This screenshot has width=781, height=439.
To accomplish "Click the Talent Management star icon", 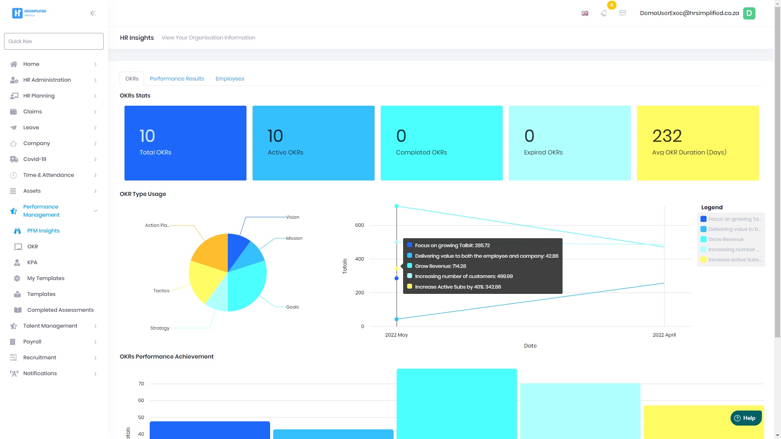I will (x=13, y=326).
